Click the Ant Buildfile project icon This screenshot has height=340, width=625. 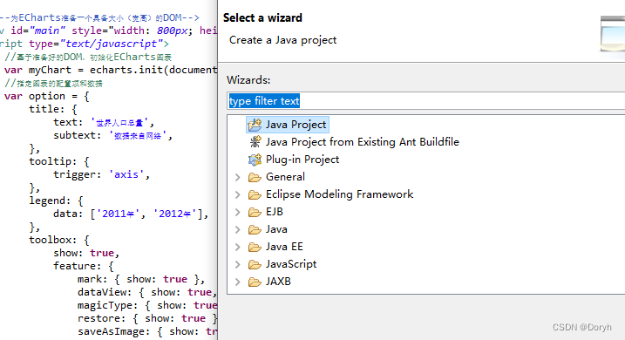pos(255,142)
